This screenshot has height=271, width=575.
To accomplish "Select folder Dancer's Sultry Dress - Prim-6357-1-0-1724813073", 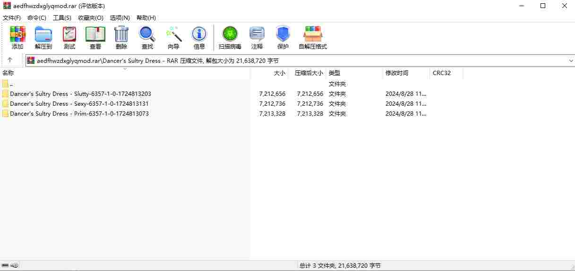I will tap(79, 113).
